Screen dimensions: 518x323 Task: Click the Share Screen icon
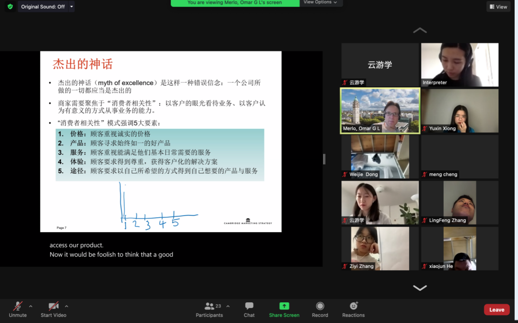pos(284,306)
